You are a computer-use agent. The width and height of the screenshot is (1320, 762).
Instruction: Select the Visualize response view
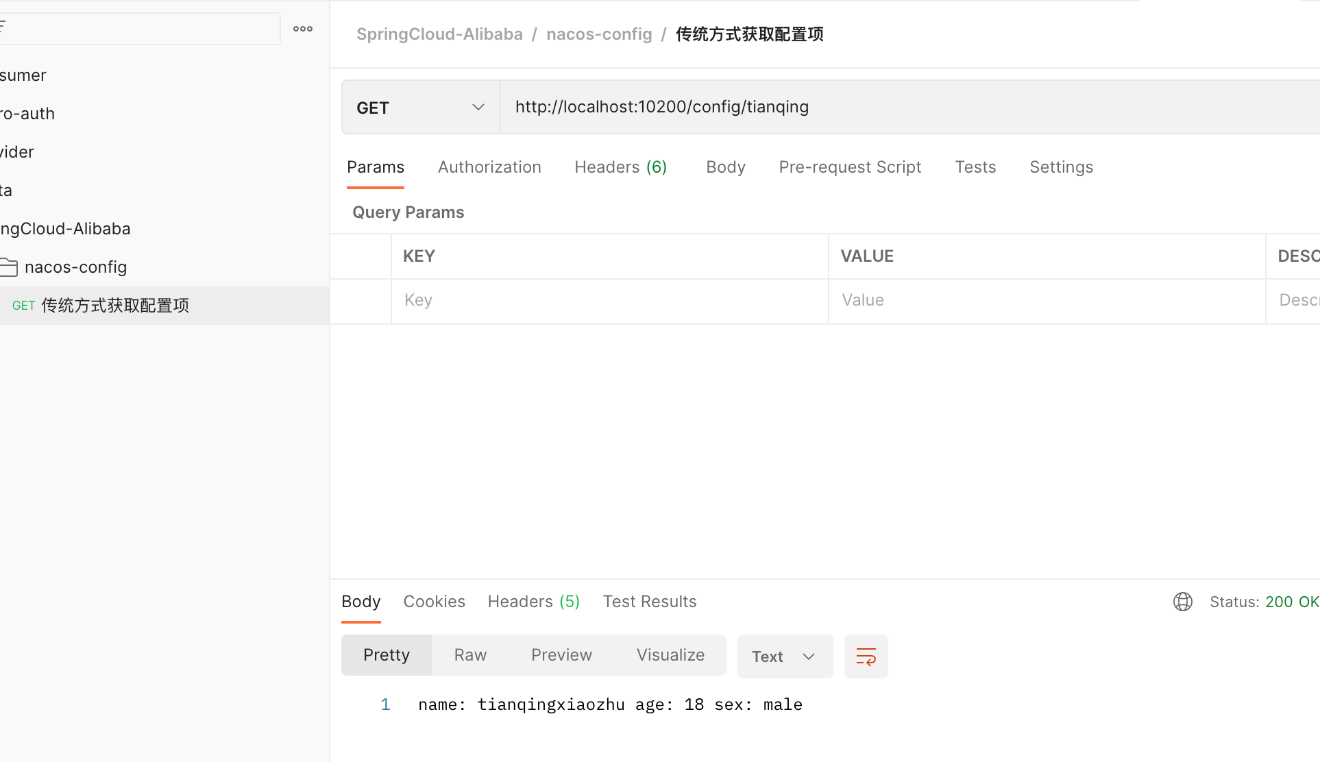670,655
